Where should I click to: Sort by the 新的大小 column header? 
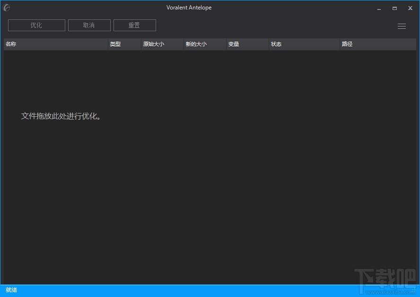coord(205,44)
